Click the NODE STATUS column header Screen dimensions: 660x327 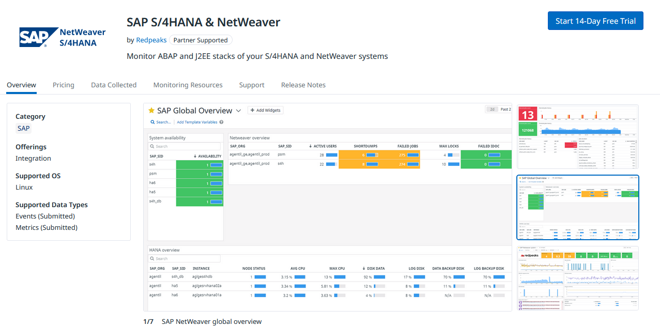[254, 269]
